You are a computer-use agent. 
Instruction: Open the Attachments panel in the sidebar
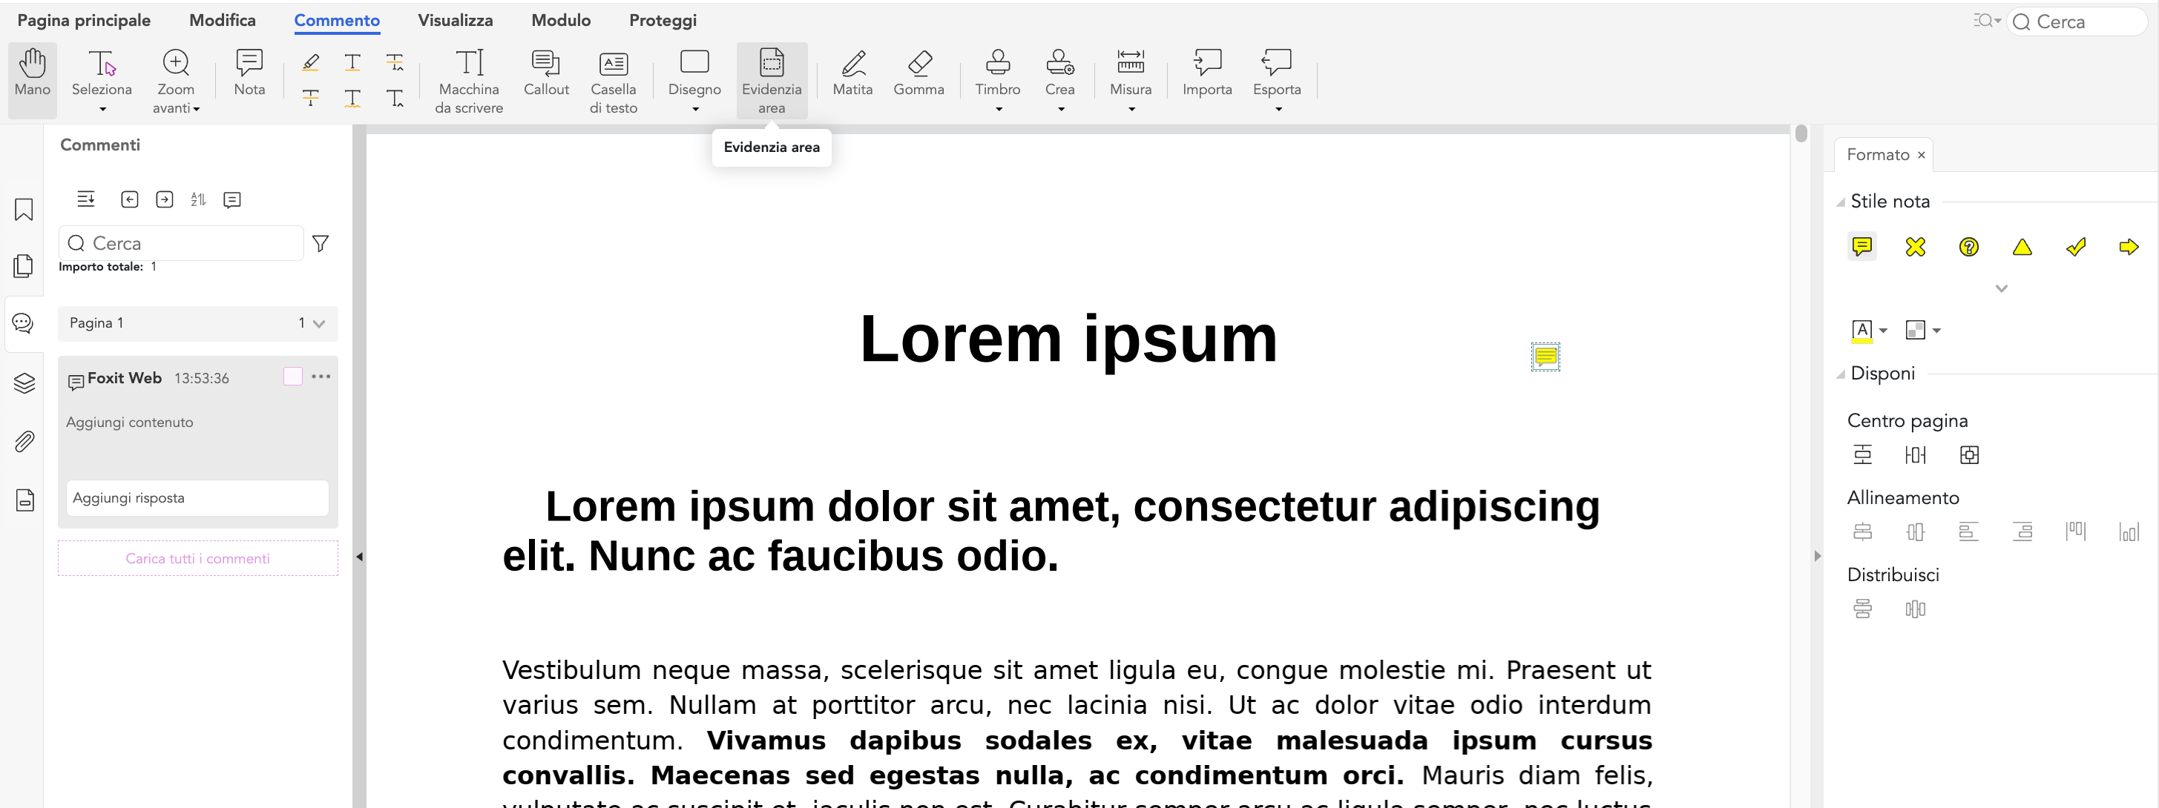(24, 441)
